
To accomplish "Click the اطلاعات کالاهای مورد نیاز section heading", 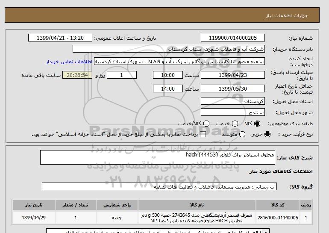I will pyautogui.click(x=281, y=172).
